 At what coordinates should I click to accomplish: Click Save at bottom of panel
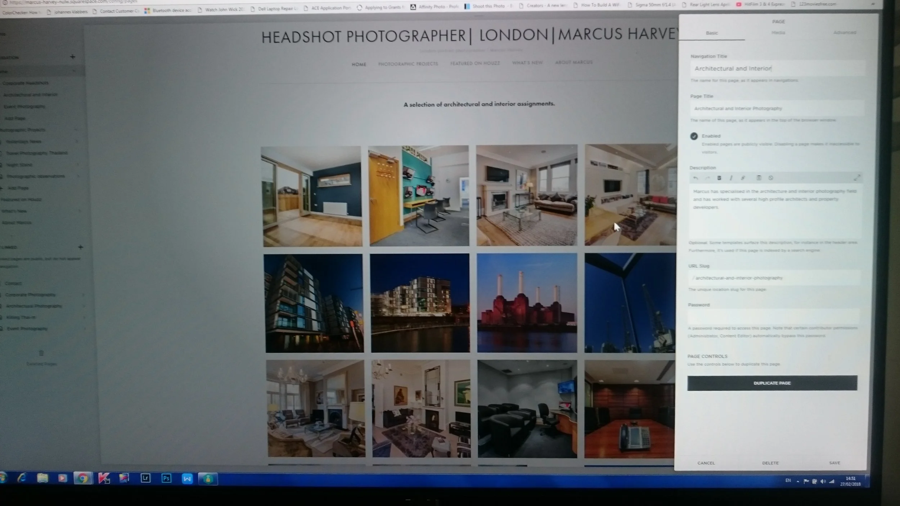[834, 463]
